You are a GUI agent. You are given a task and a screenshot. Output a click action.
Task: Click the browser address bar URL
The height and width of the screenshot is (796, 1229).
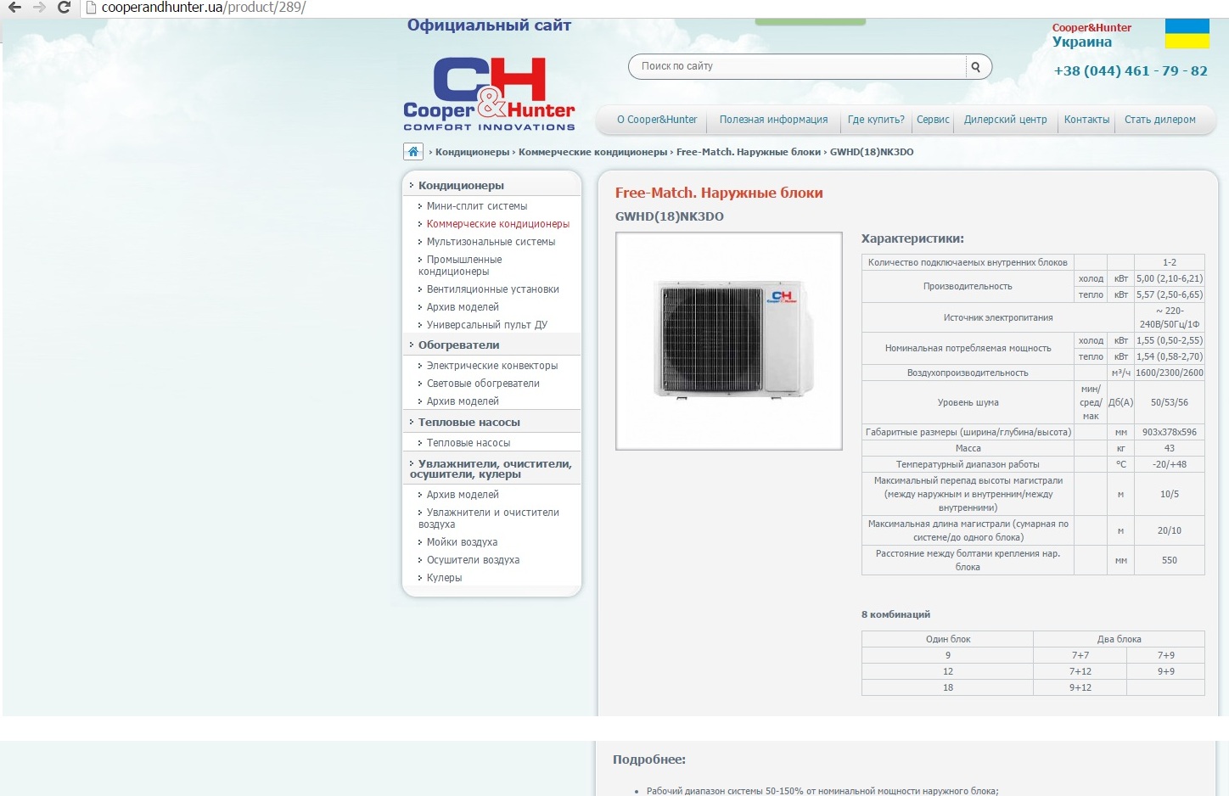(x=203, y=8)
